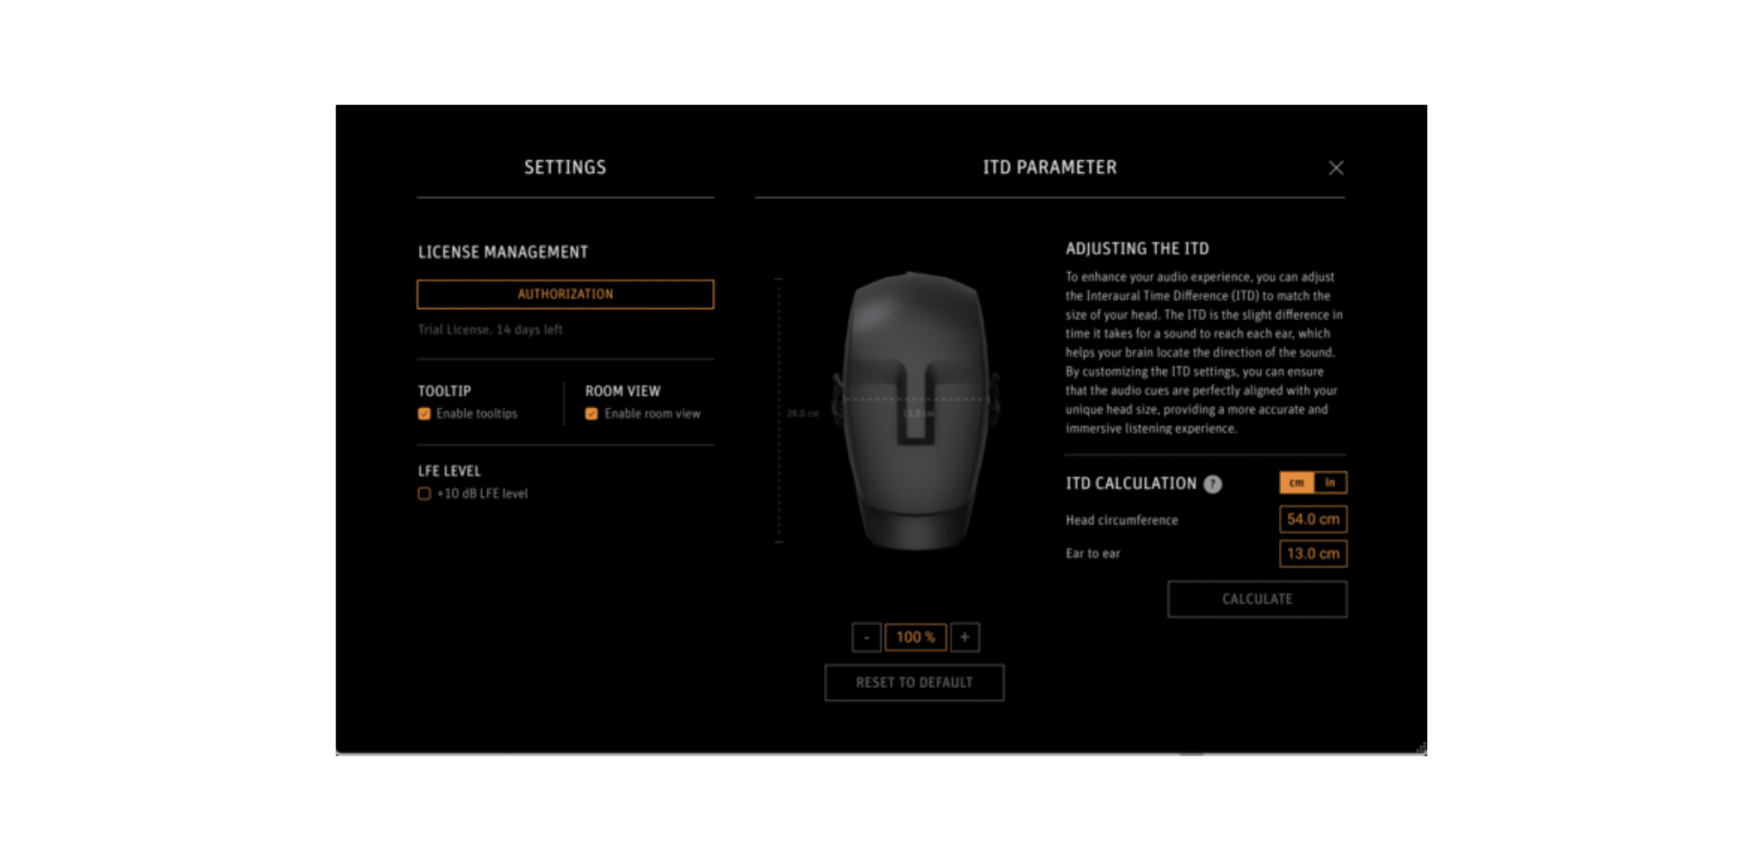Click the Trial License days left text
The image size is (1763, 861).
click(490, 330)
